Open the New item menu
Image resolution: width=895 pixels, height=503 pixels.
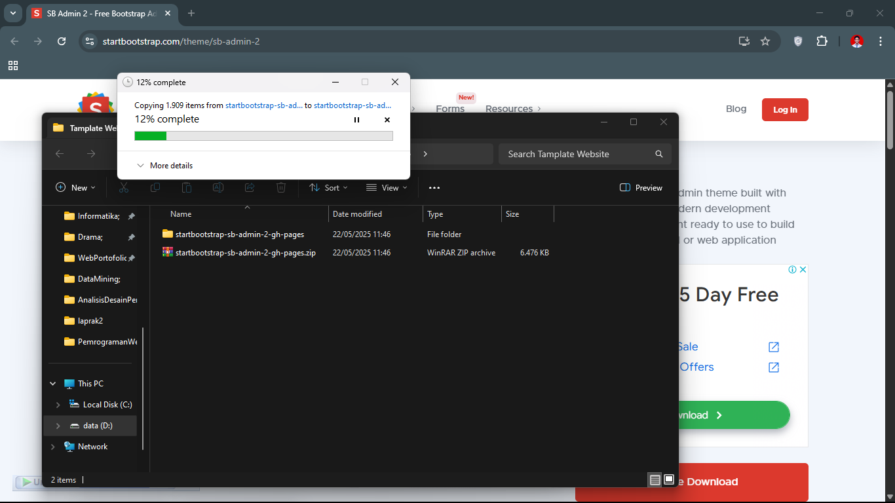point(76,188)
